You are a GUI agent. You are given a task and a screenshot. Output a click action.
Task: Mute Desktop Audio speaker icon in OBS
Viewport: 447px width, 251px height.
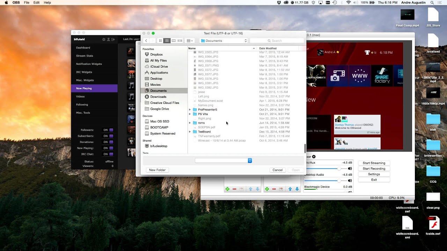coord(350,181)
